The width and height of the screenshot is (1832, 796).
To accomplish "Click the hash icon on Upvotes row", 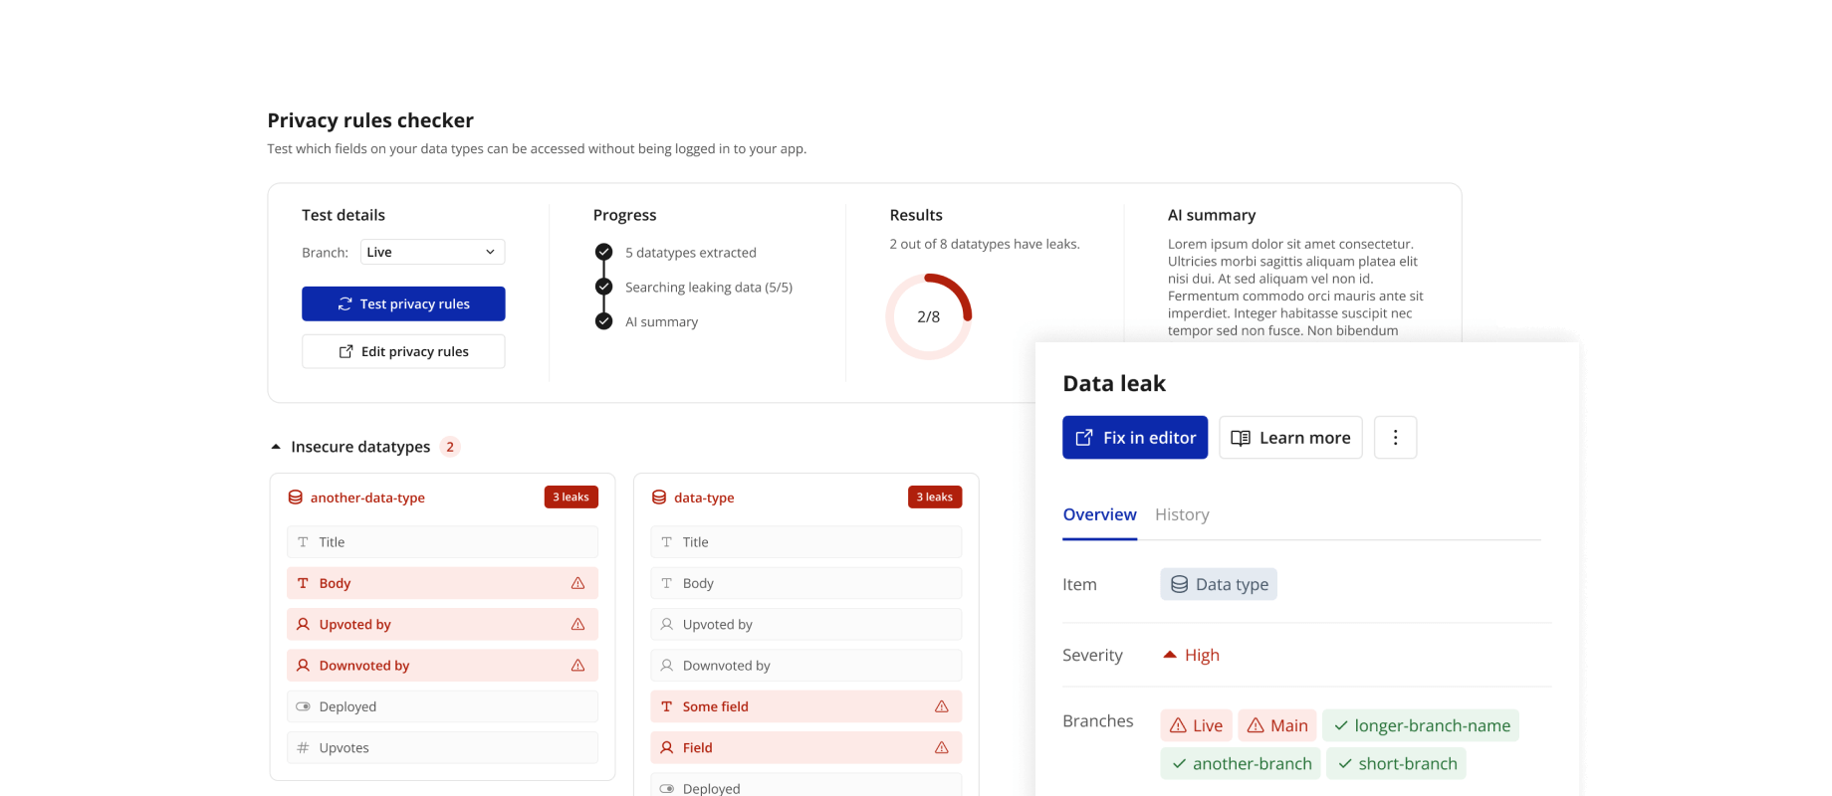I will click(x=303, y=747).
